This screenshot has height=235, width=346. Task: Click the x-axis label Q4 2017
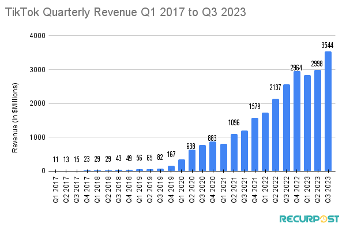[87, 189]
